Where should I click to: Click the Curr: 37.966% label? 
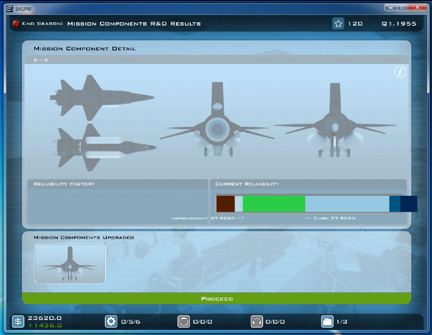tap(334, 218)
